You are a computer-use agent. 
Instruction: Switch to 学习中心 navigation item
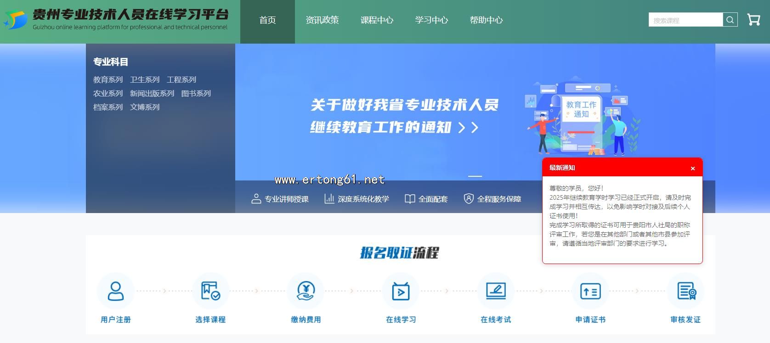[x=431, y=20]
